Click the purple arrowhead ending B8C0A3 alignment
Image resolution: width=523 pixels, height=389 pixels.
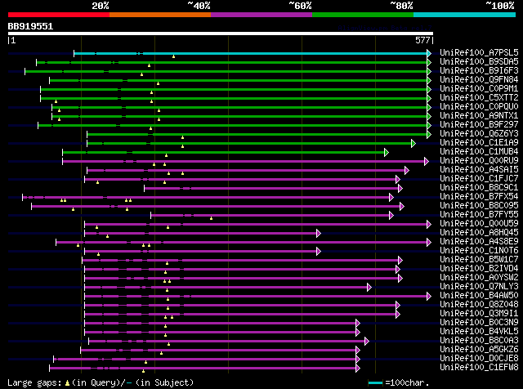pyautogui.click(x=367, y=342)
